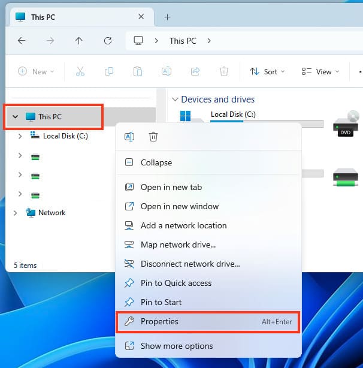363x368 pixels.
Task: Open the View dropdown menu
Action: [320, 71]
